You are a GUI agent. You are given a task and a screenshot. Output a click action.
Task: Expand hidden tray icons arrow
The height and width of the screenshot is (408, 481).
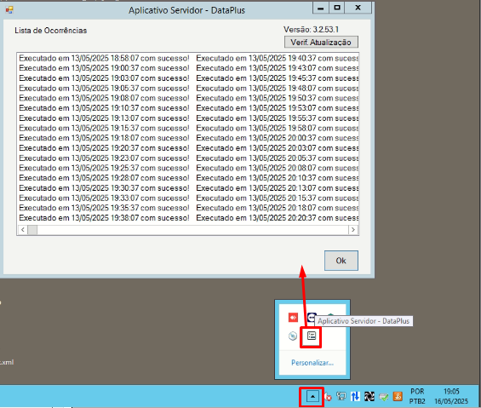312,397
